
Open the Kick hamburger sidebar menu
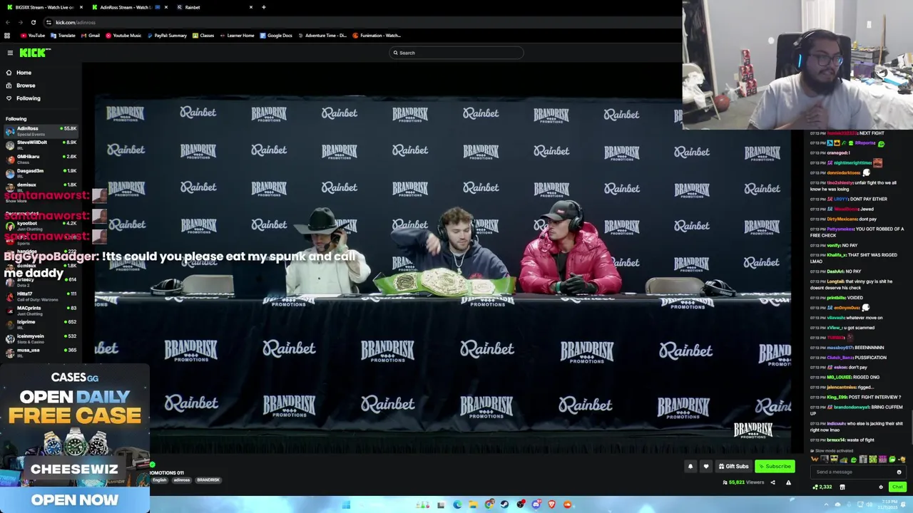[10, 53]
